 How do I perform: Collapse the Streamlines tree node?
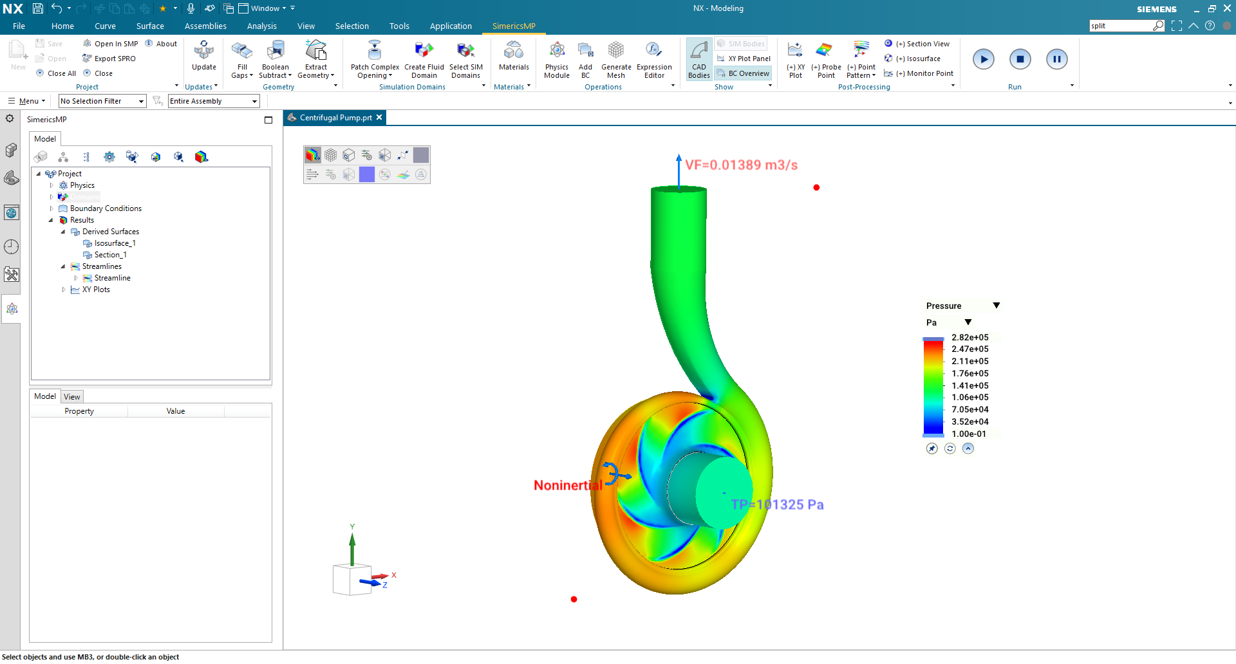(62, 266)
